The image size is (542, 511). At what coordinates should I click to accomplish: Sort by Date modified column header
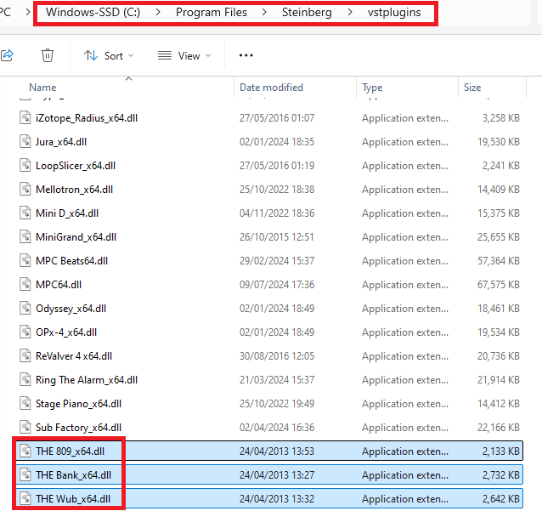tap(271, 88)
